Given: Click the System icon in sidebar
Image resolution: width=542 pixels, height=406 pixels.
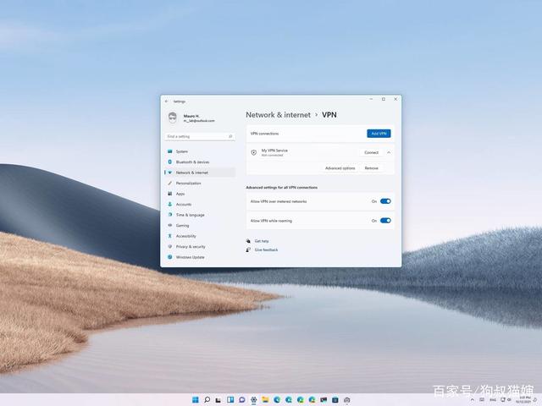Looking at the screenshot, I should [x=169, y=151].
